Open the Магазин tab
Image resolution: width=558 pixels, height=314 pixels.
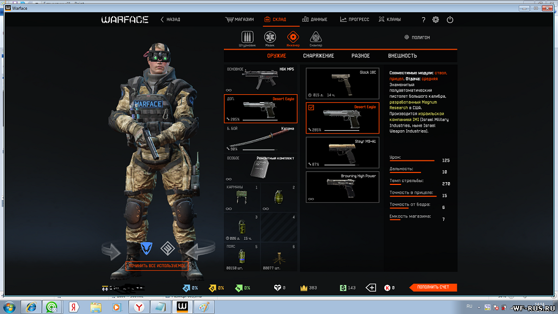(x=240, y=19)
